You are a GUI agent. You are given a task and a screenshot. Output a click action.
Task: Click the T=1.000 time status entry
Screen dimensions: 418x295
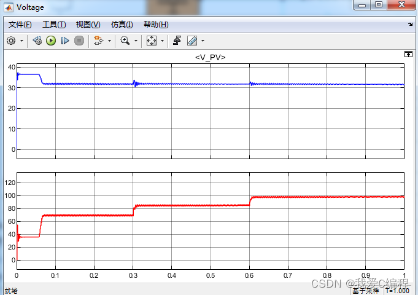(x=397, y=291)
